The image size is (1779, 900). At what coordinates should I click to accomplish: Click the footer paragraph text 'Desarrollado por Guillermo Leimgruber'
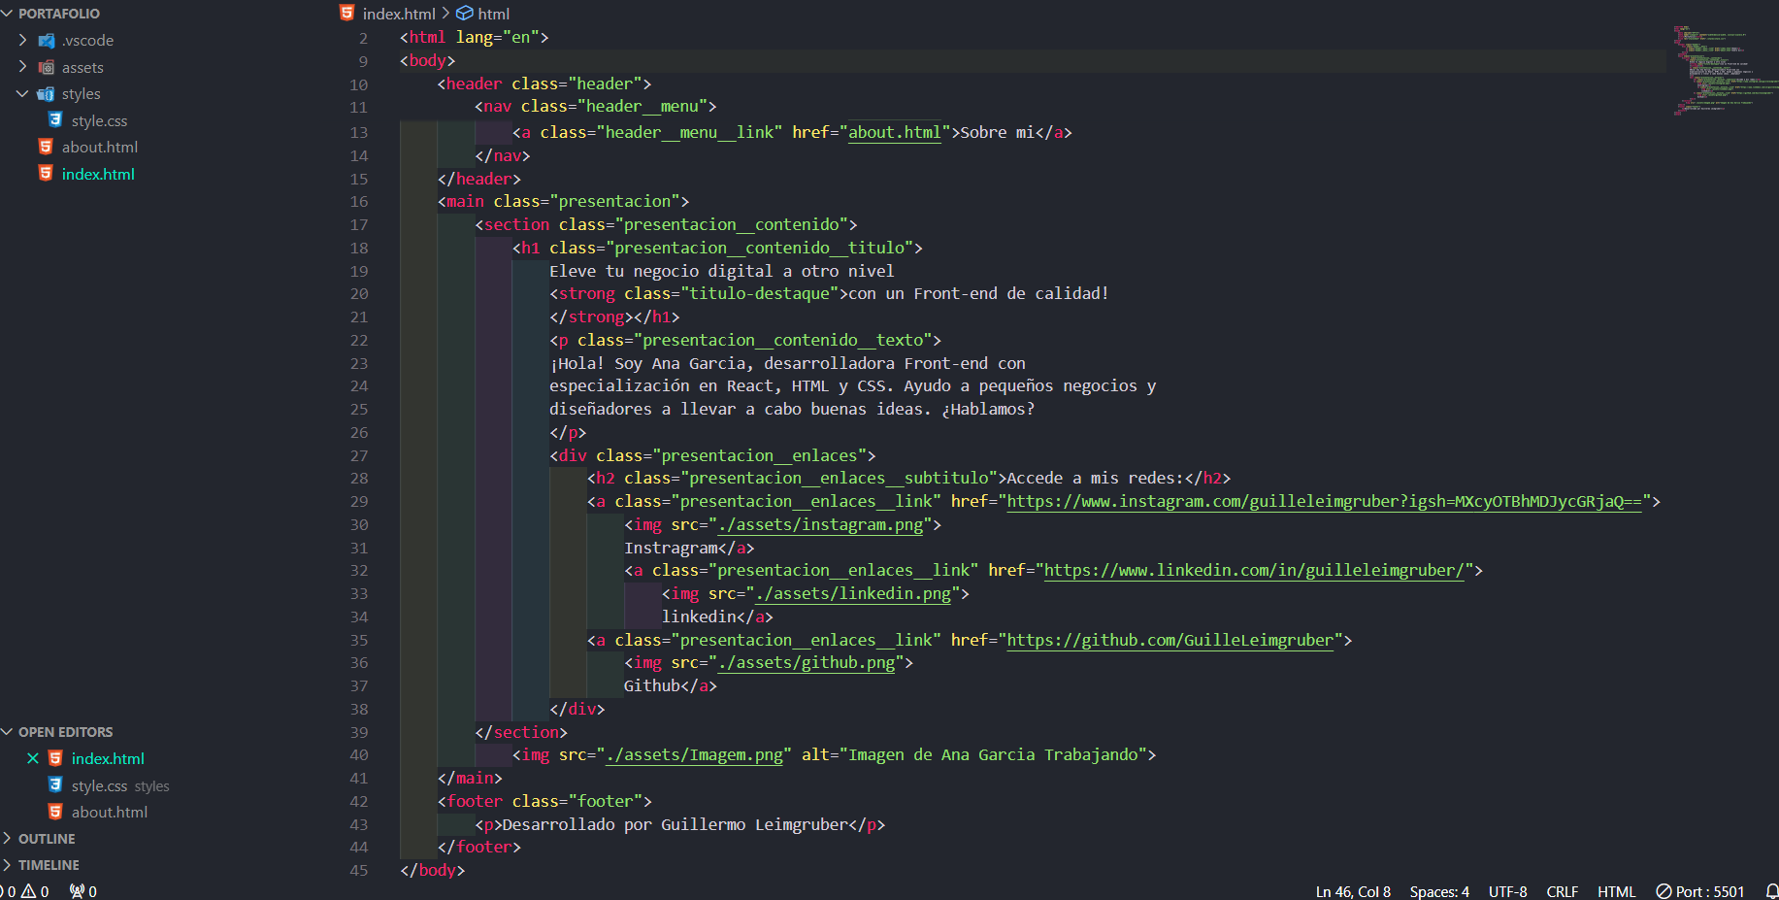click(675, 825)
